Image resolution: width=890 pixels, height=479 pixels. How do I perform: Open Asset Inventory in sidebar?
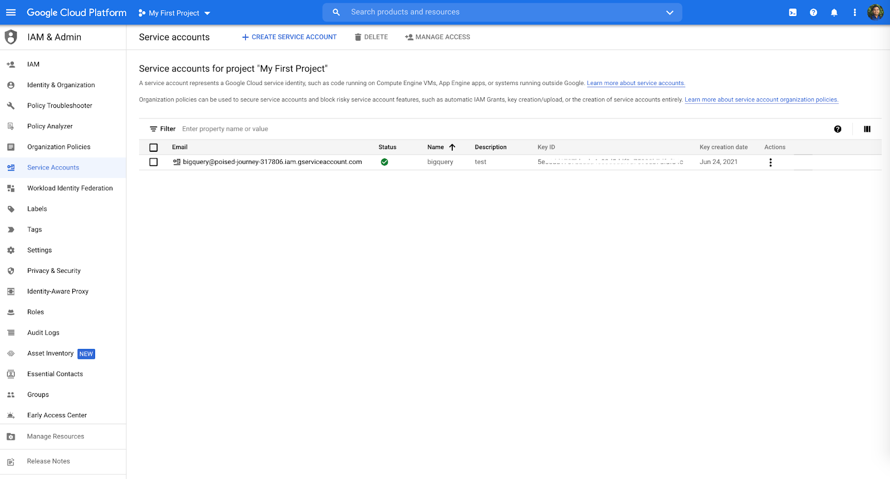point(51,353)
